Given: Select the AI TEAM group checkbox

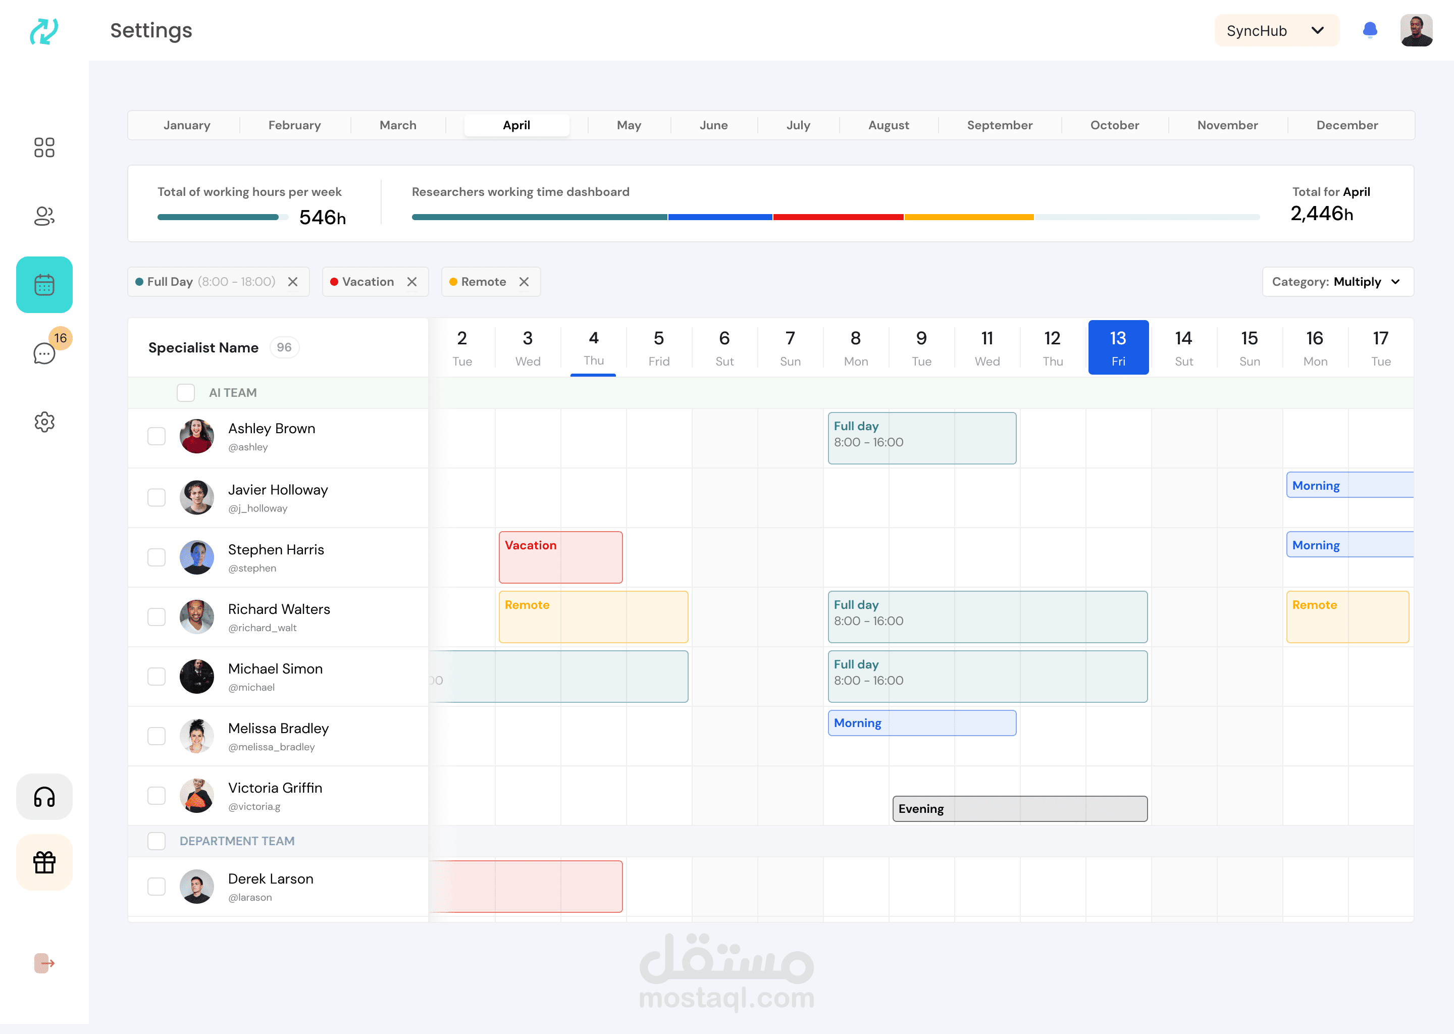Looking at the screenshot, I should pyautogui.click(x=186, y=393).
